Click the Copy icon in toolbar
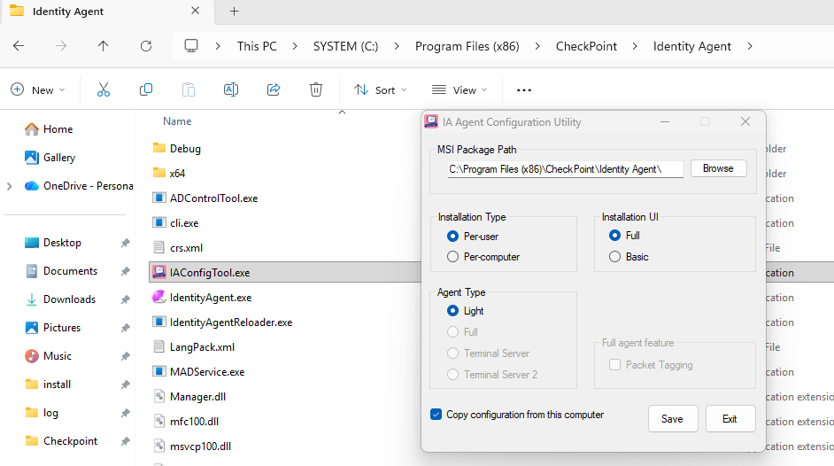 pyautogui.click(x=146, y=89)
